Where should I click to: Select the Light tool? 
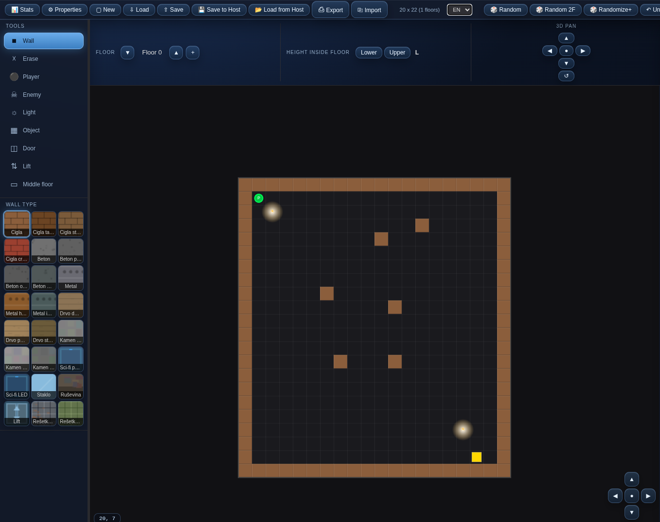(x=43, y=112)
